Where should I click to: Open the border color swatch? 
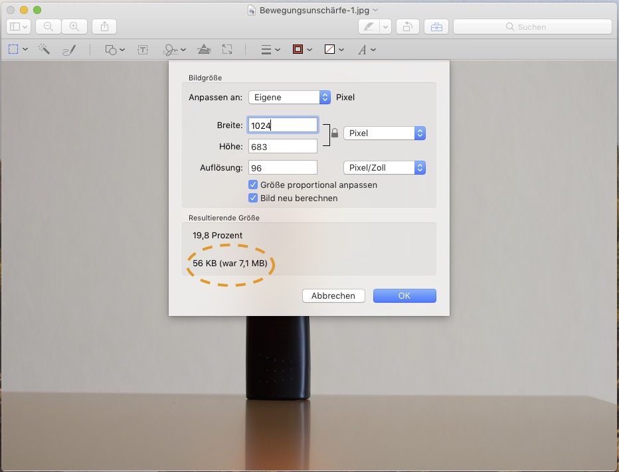[x=298, y=49]
